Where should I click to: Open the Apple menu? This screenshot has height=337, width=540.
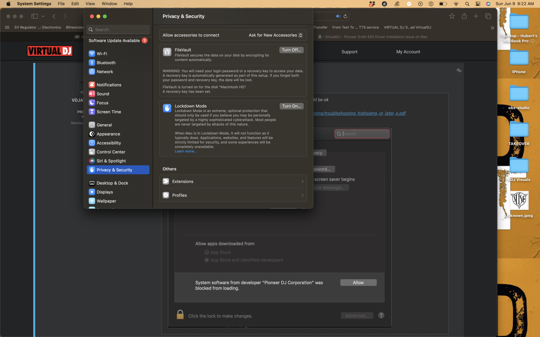click(x=8, y=4)
